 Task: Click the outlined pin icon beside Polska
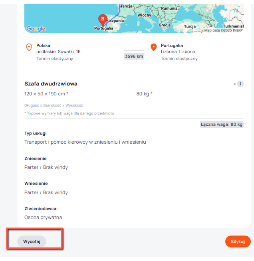click(29, 47)
